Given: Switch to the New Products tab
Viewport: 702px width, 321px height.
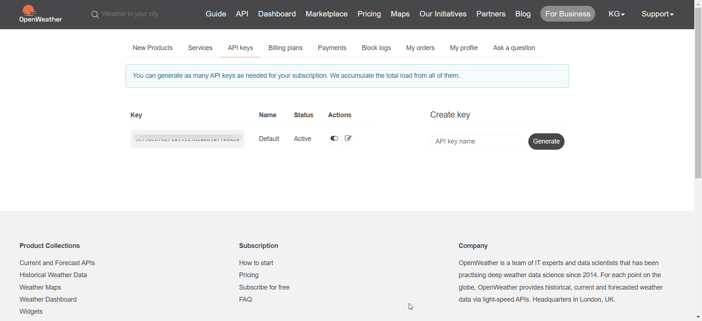Looking at the screenshot, I should coord(152,48).
